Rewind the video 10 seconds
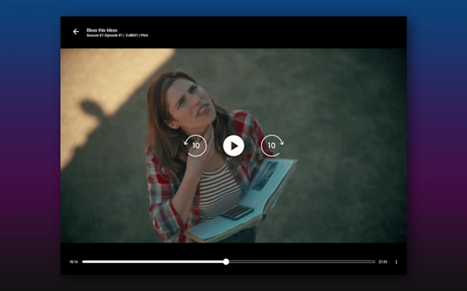Viewport: 467px width, 291px height. [x=195, y=145]
